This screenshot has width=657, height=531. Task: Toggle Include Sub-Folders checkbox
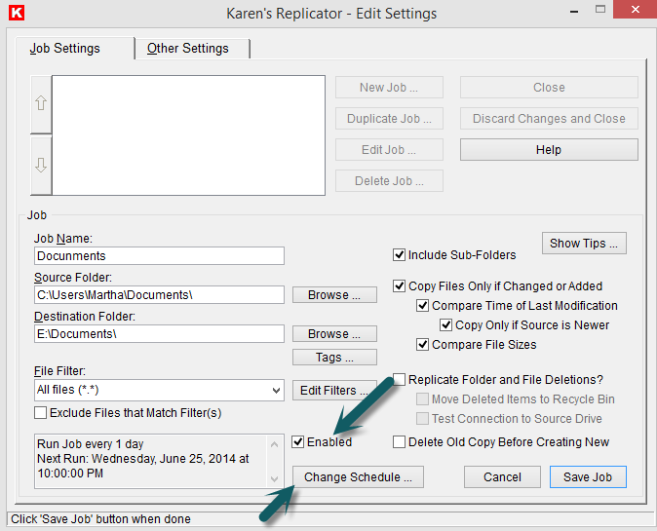coord(399,255)
